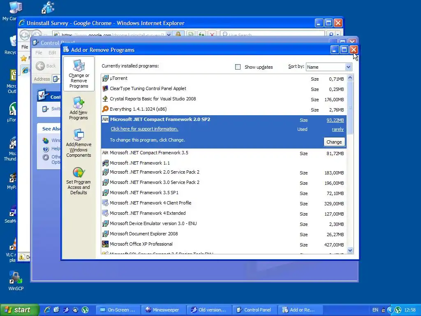Open Add/Remove Windows Components
The image size is (421, 316).
tap(79, 143)
